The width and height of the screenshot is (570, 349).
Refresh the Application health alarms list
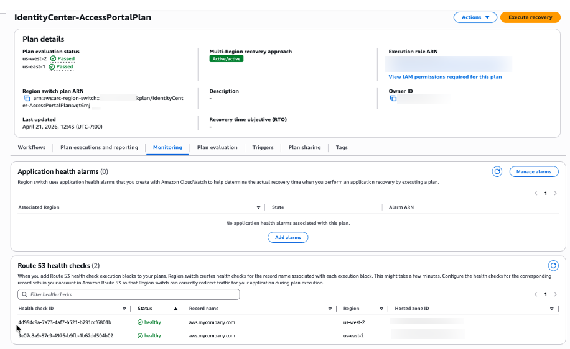pos(497,171)
